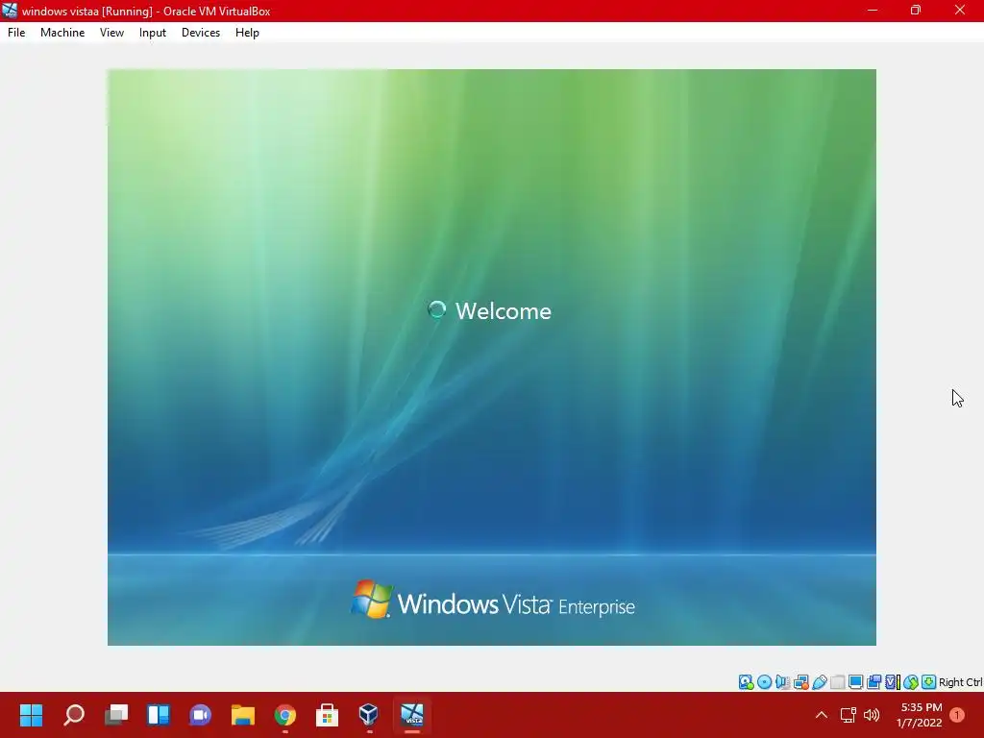Click inside the Vista guest display
The width and height of the screenshot is (984, 738).
(x=492, y=357)
